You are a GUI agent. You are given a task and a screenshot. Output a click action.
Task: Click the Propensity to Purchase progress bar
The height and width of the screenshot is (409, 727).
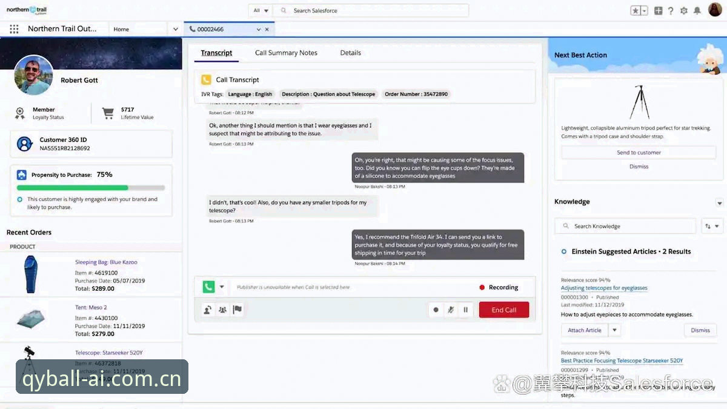click(x=91, y=188)
